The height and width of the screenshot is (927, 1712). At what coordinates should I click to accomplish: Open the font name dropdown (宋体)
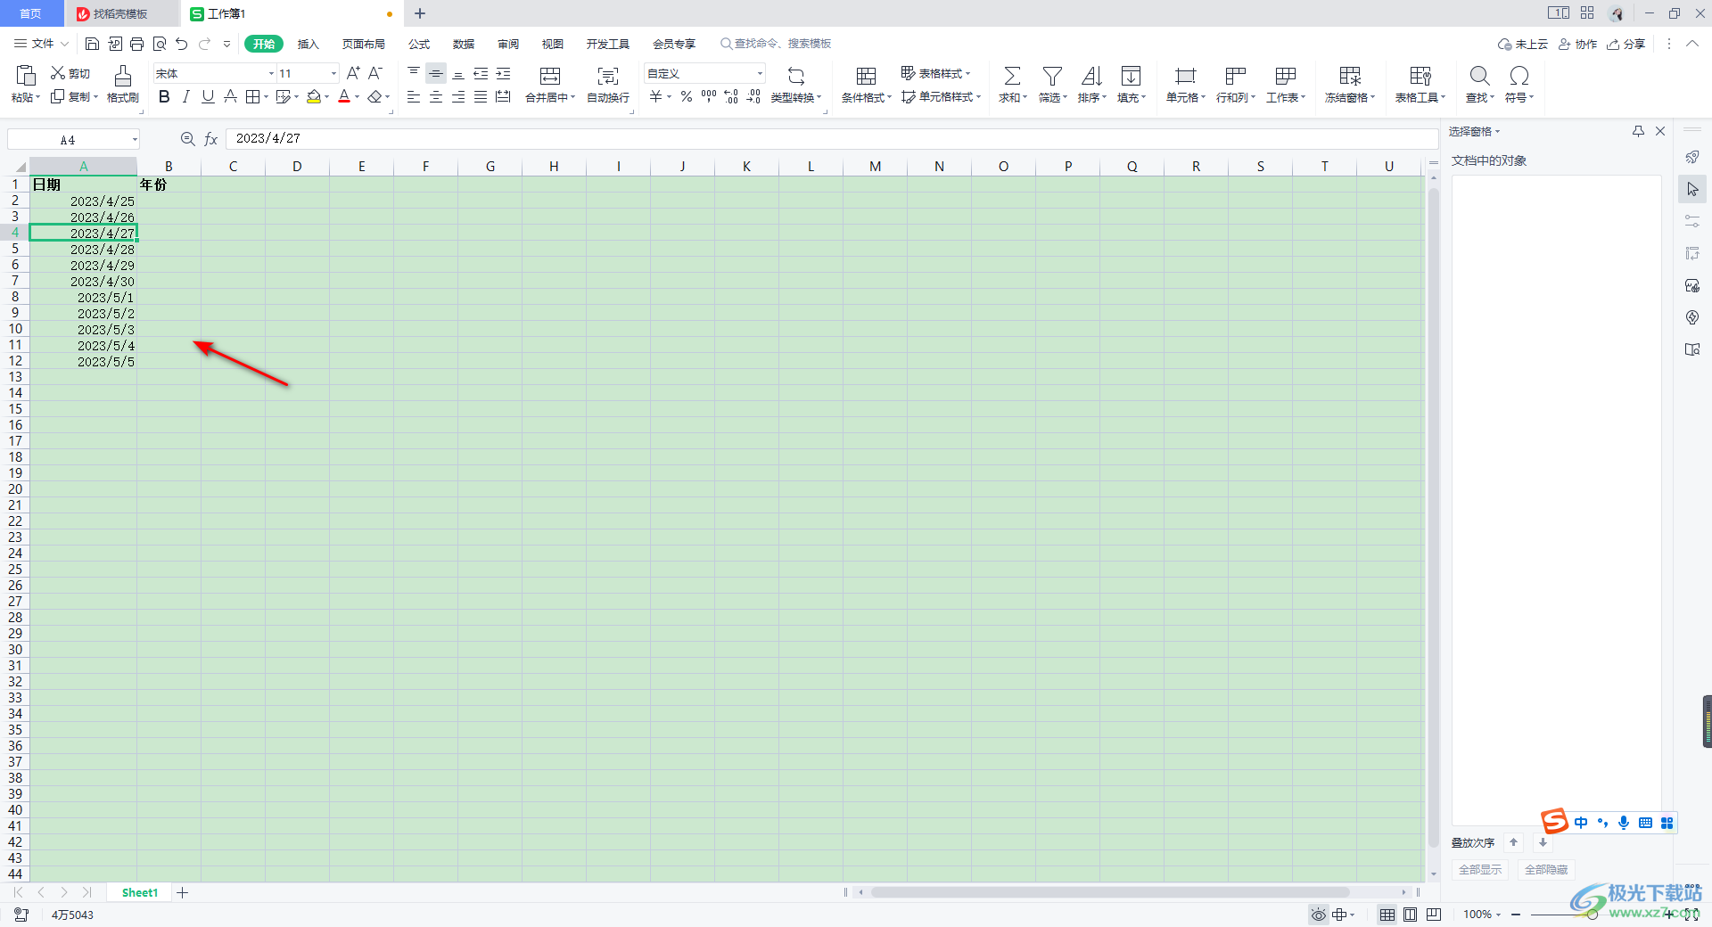(271, 73)
